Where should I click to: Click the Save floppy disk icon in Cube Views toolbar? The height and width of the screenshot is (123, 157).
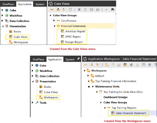coord(98,10)
